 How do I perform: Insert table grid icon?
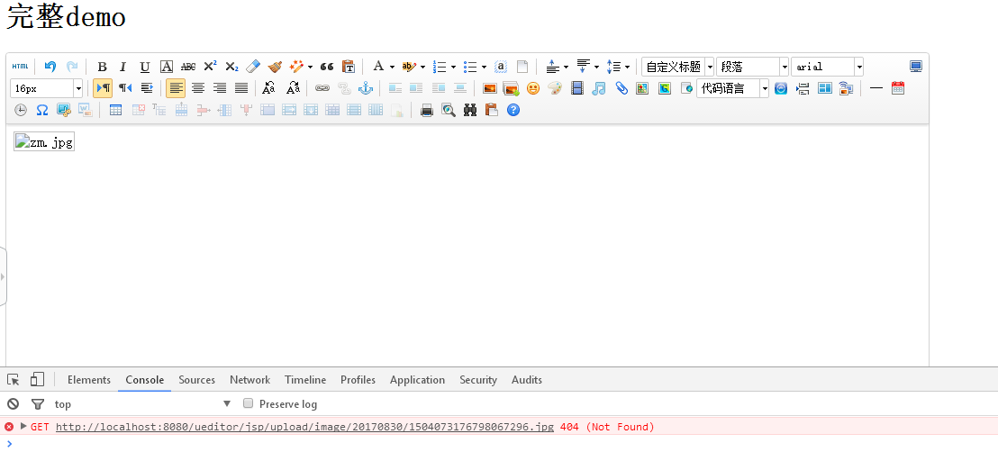click(x=116, y=110)
